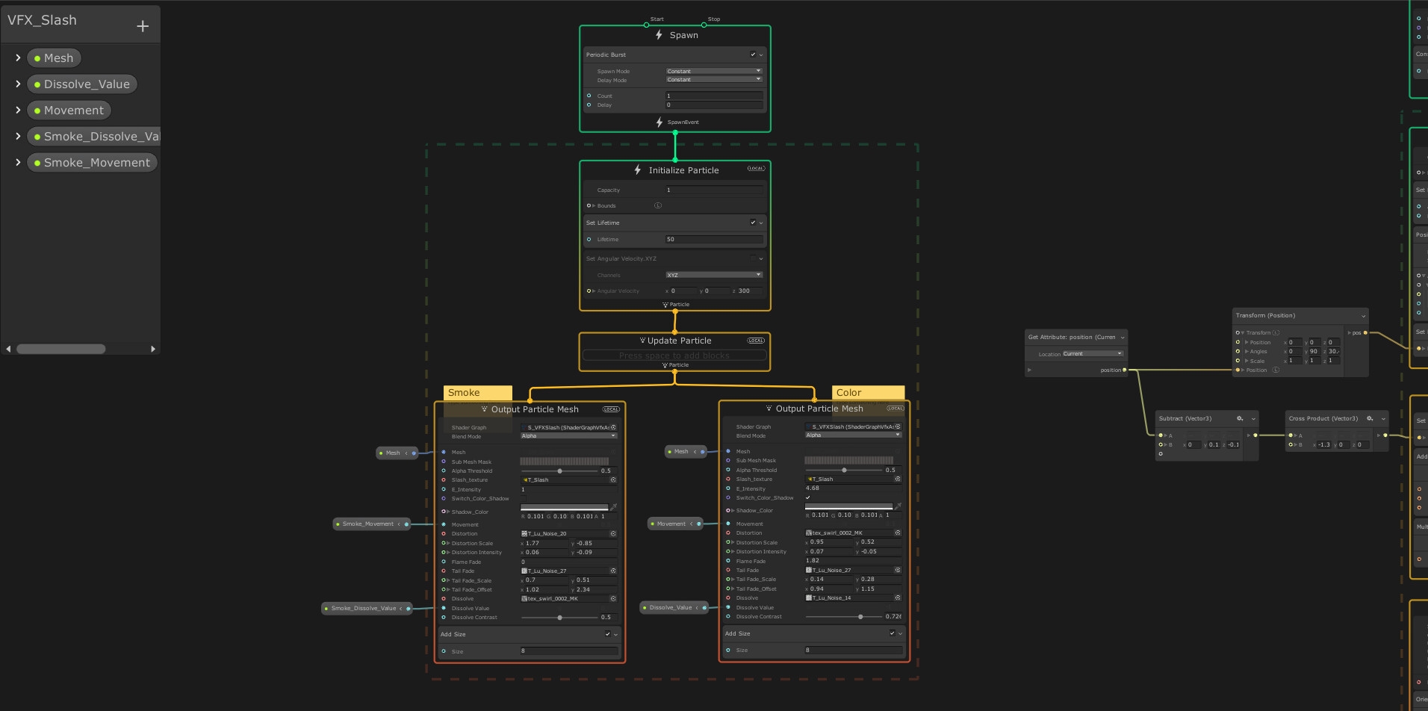The height and width of the screenshot is (711, 1428).
Task: Open picker for Color node Distortion tex_swirl_0002_MK
Action: (898, 533)
